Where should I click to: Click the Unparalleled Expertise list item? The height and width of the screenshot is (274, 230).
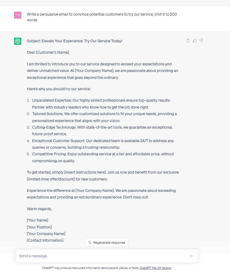(101, 104)
